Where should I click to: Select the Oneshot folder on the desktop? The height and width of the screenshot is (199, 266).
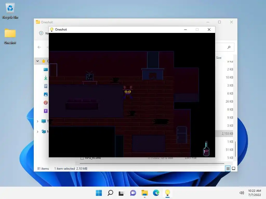(10, 36)
